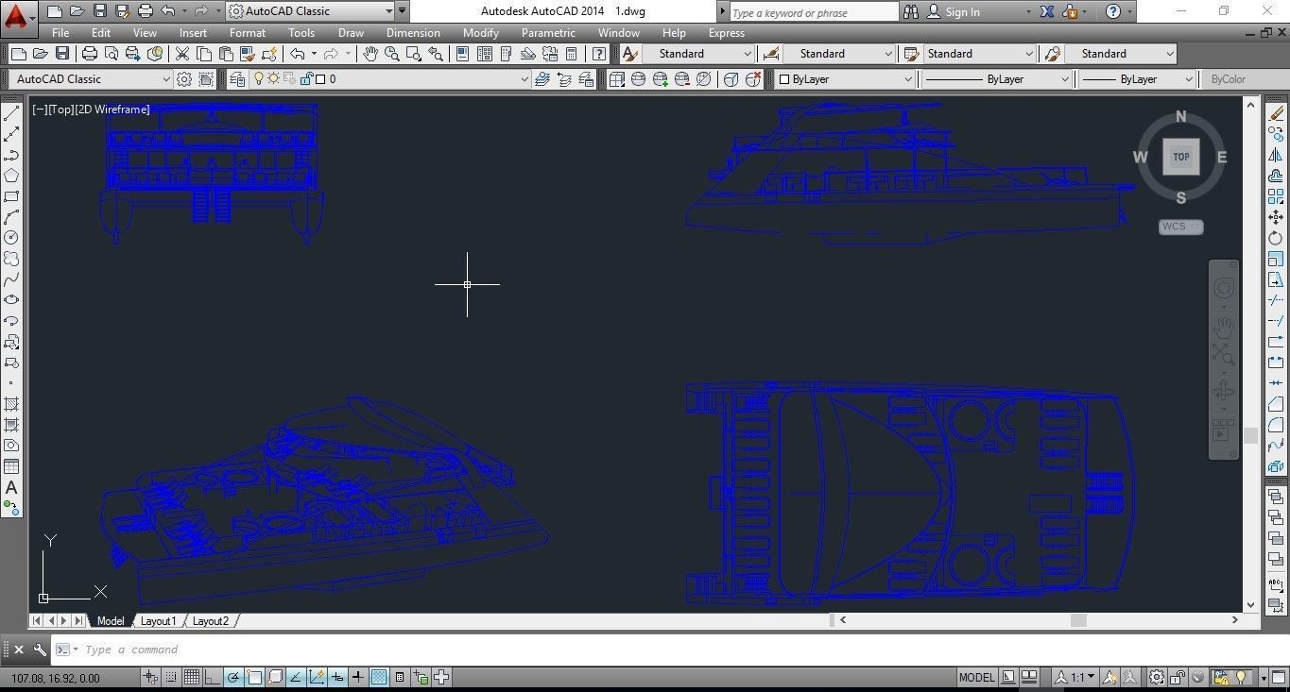Click the MODEL space button in status bar
This screenshot has width=1290, height=692.
tap(976, 677)
